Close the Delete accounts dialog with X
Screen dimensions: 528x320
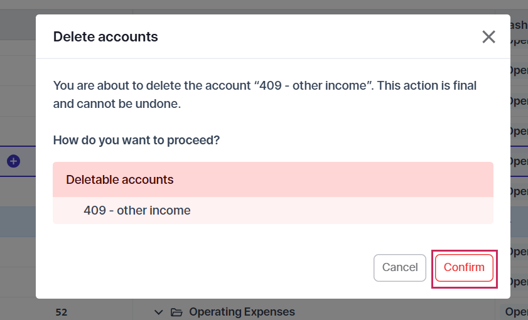(488, 37)
